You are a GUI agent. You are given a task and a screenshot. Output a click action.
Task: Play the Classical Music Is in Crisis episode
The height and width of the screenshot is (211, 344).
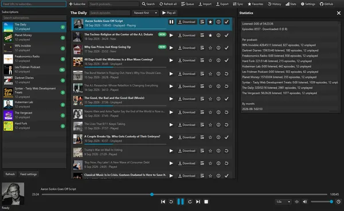[x=171, y=175]
